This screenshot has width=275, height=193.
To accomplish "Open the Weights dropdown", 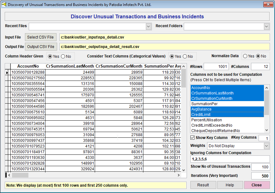I will pos(266,146).
